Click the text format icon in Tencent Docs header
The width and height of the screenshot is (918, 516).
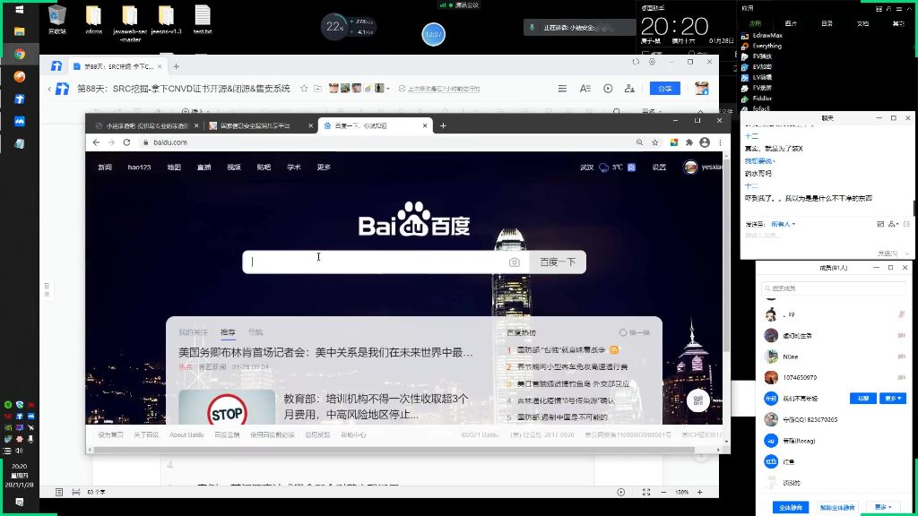coord(585,89)
